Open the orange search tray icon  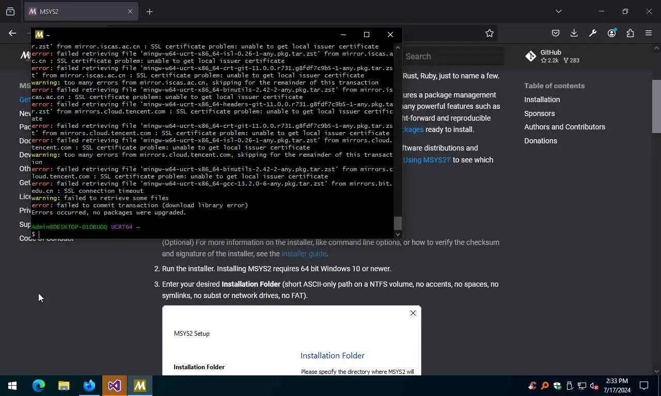tap(545, 386)
